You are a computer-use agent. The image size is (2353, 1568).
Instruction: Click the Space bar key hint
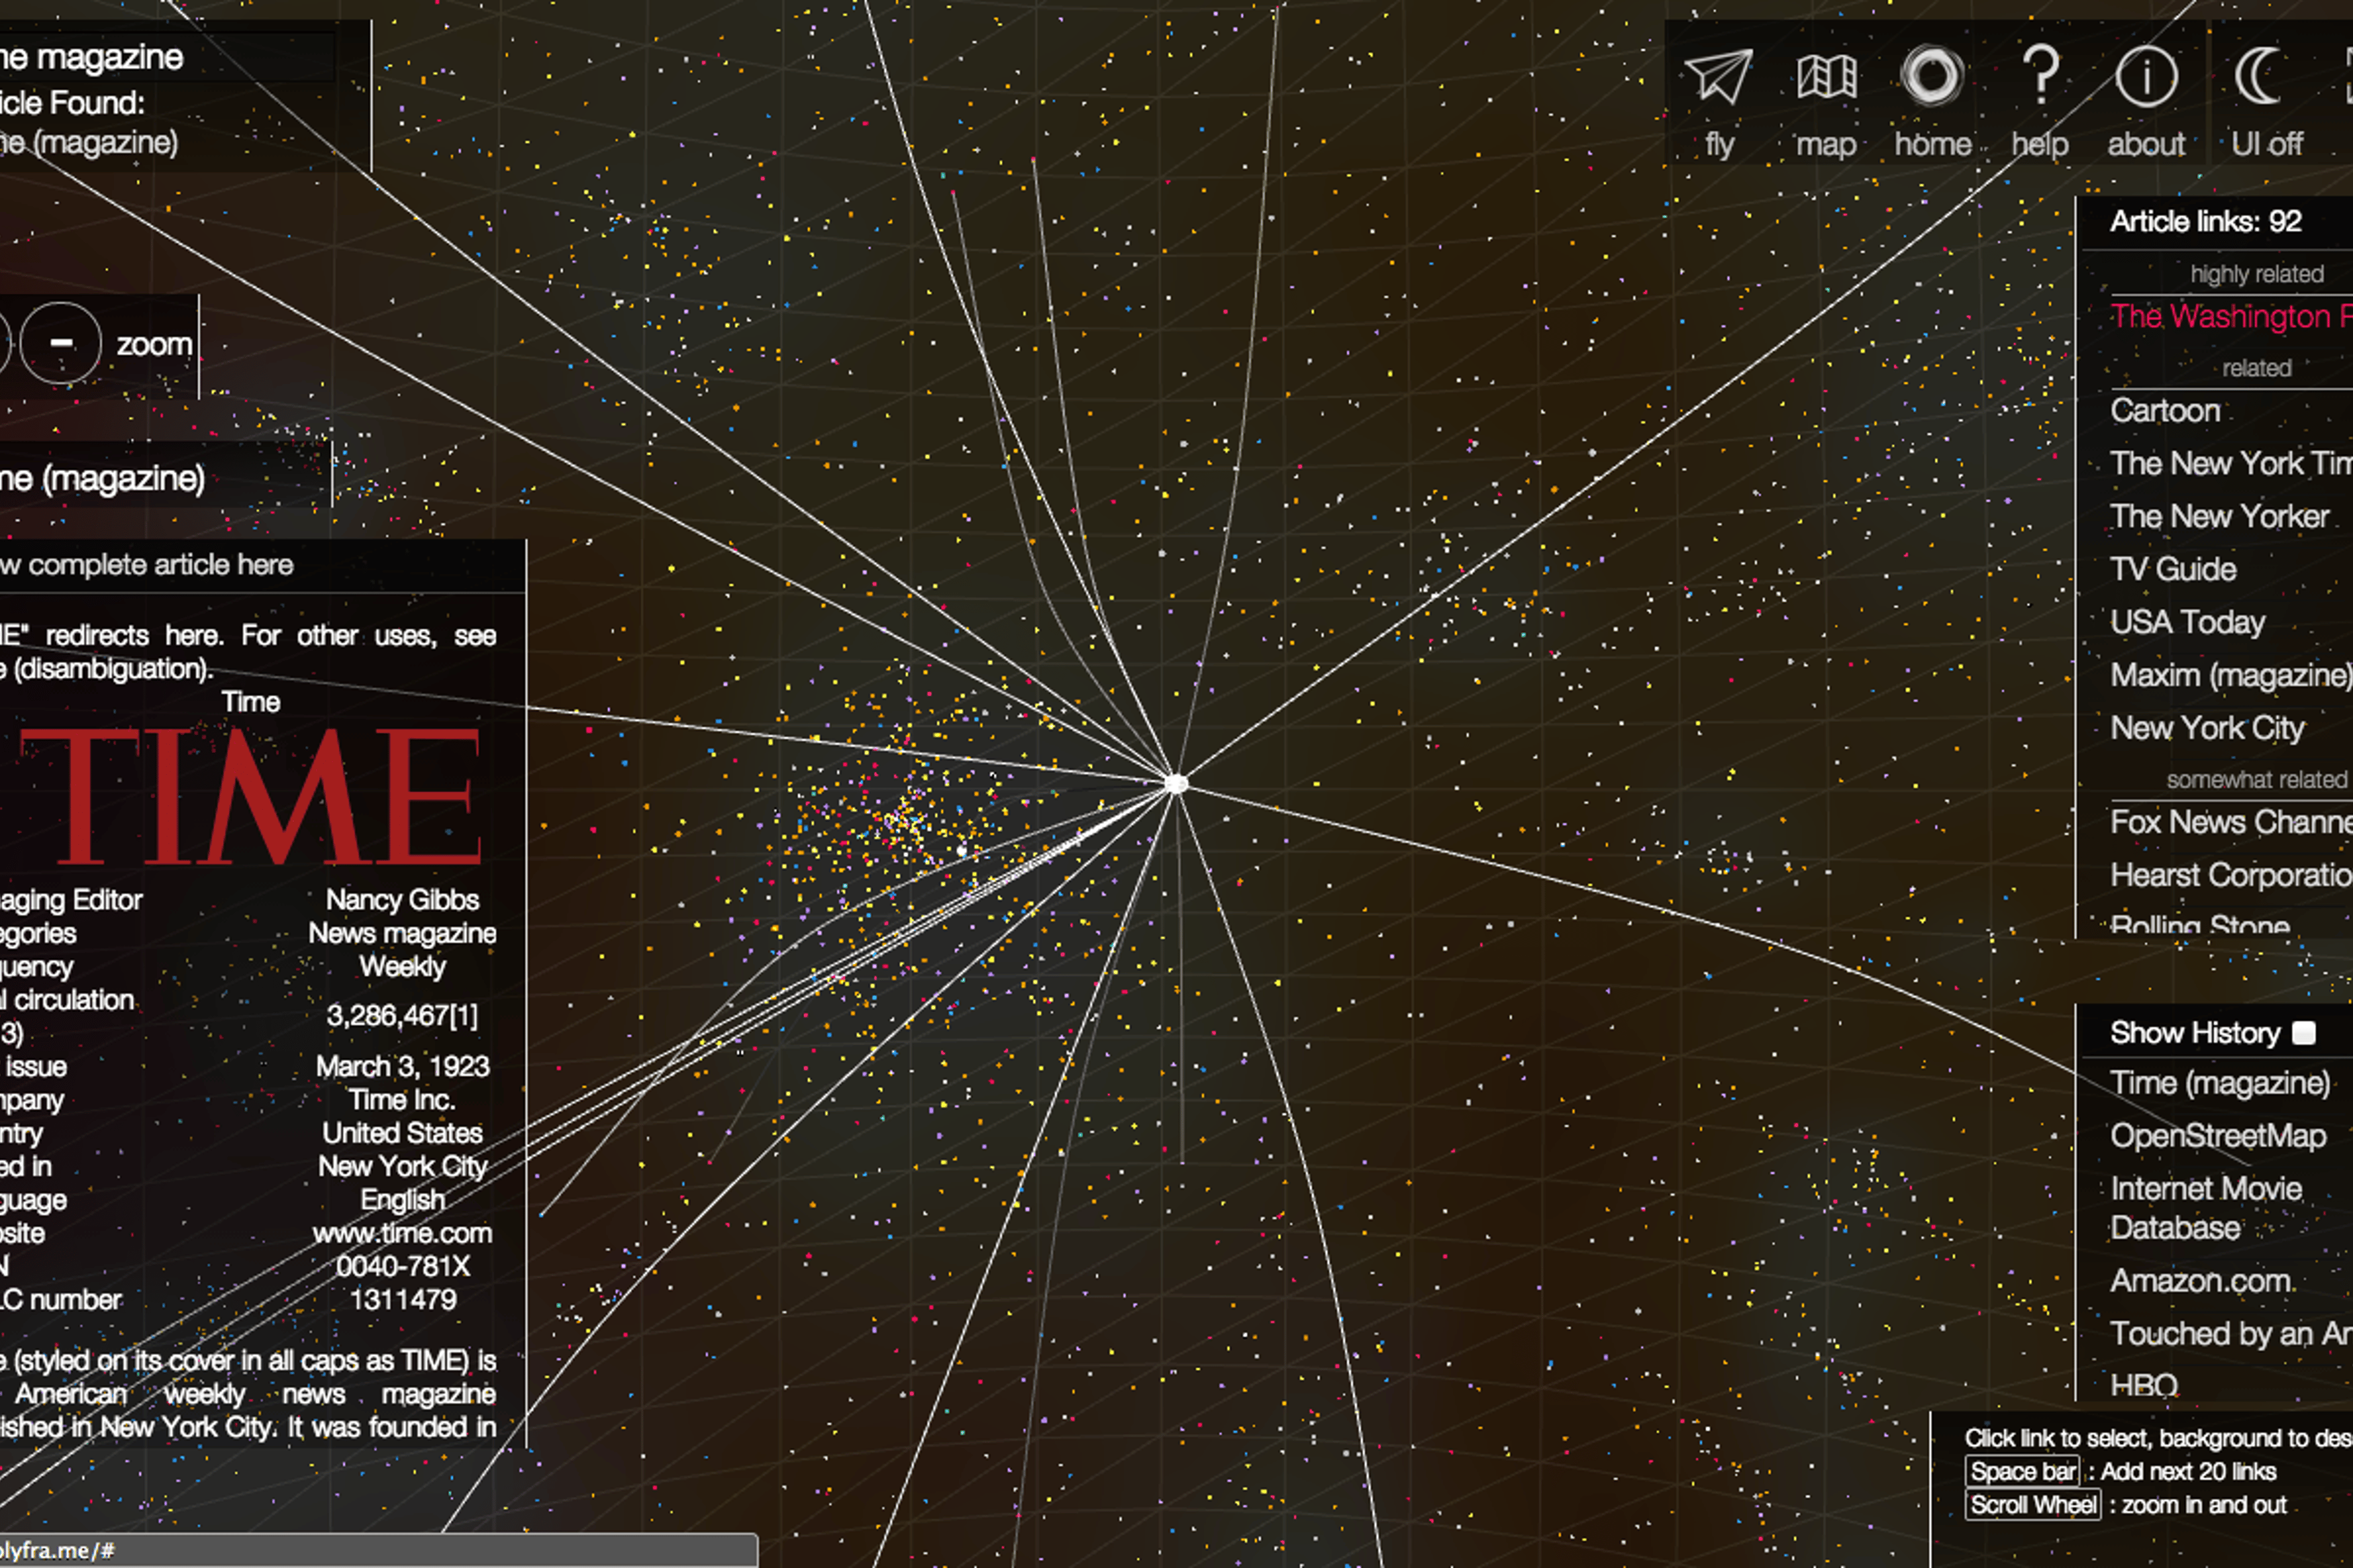(x=2022, y=1471)
